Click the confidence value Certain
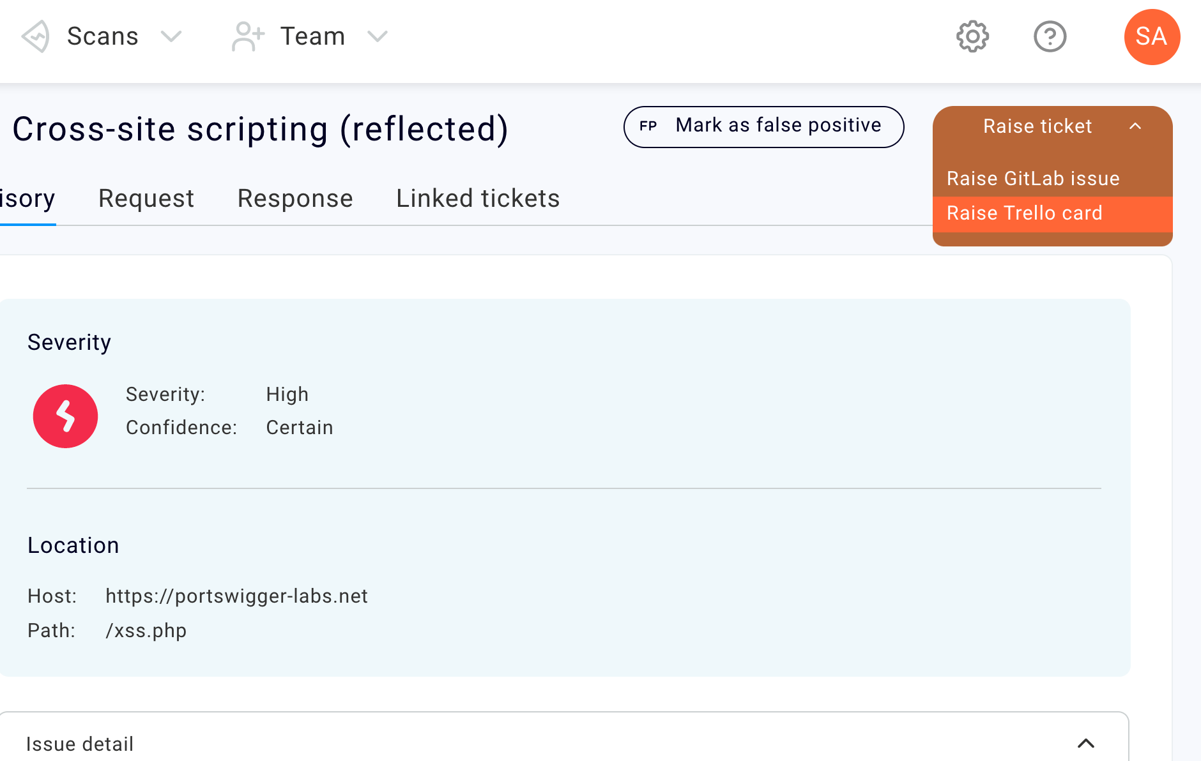The image size is (1201, 761). point(300,428)
